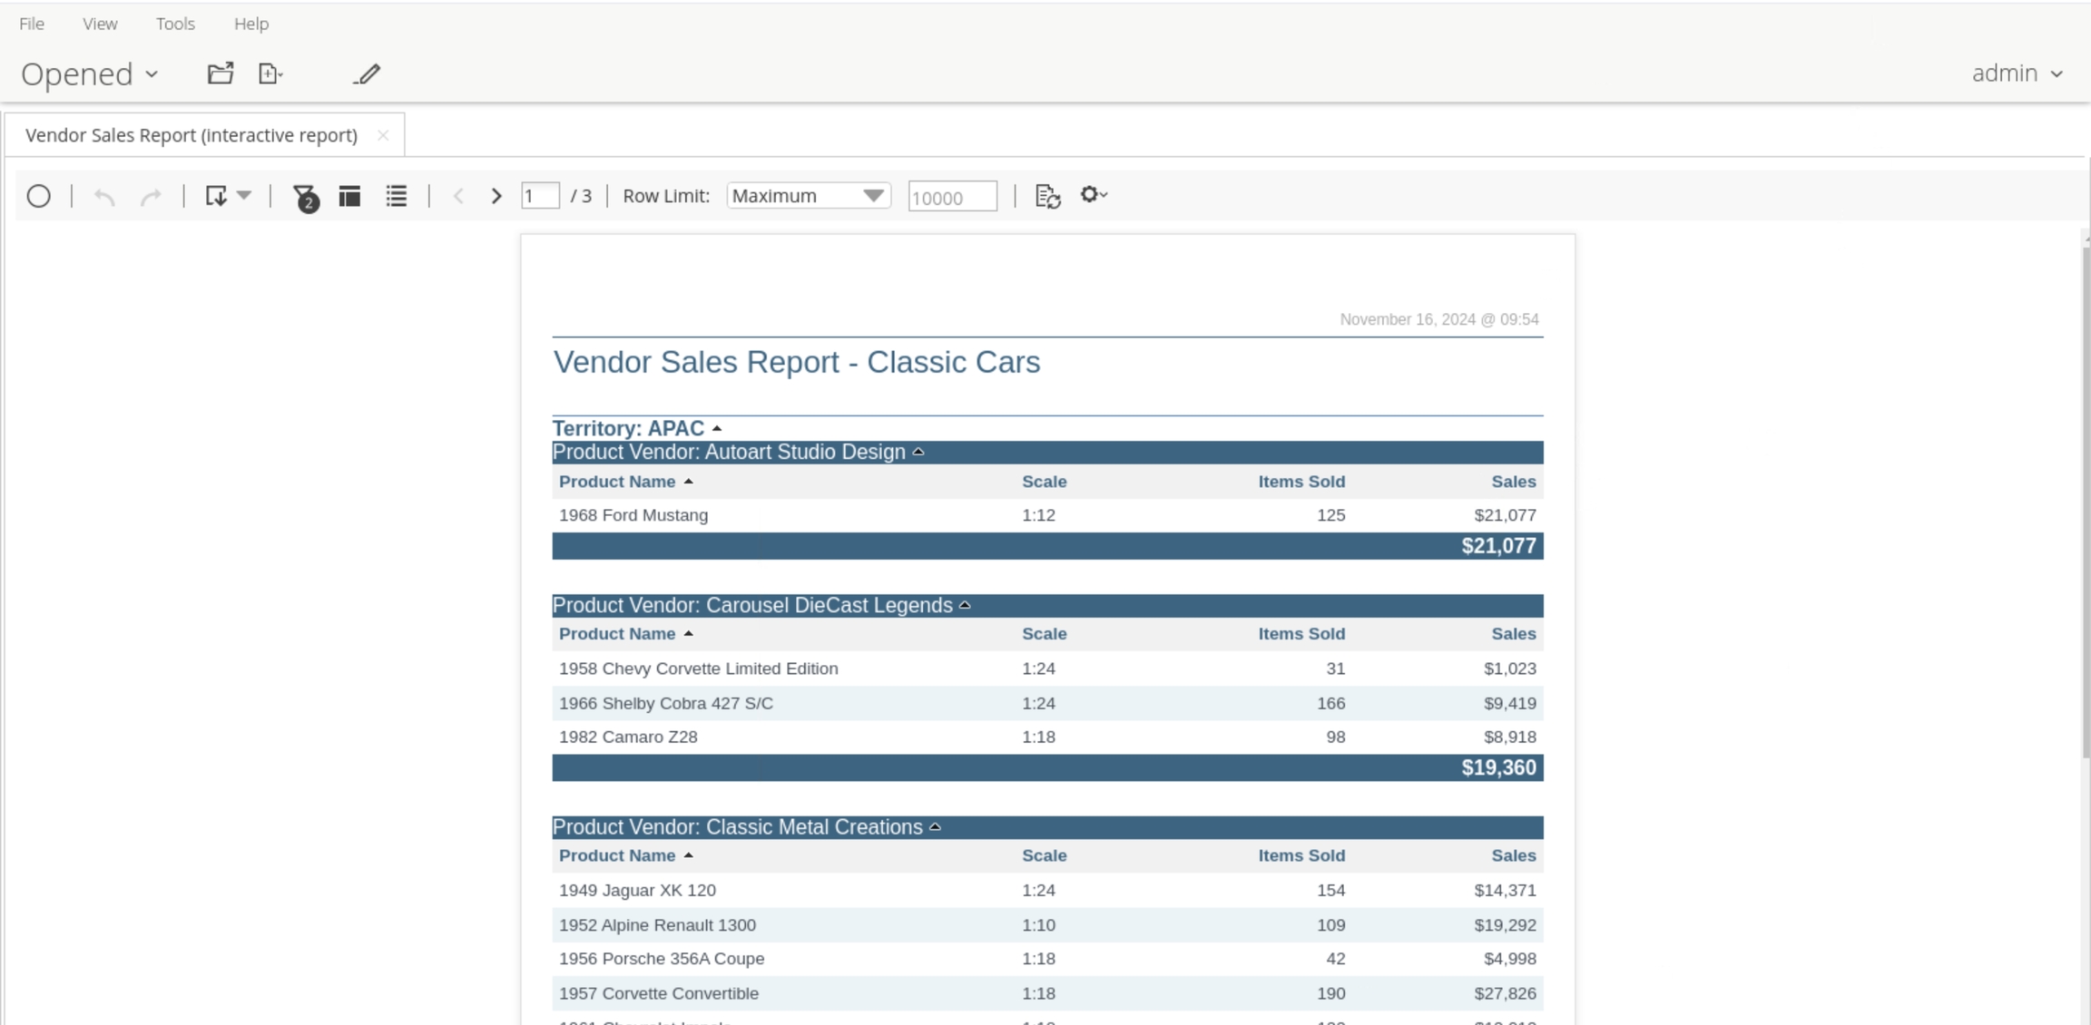Click the refresh report data icon
The image size is (2091, 1025).
(x=1047, y=196)
